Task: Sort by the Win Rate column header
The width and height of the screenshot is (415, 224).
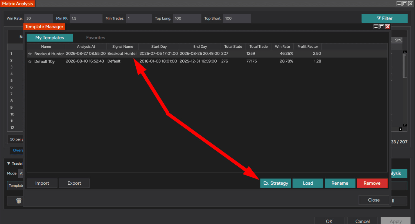Action: [282, 47]
